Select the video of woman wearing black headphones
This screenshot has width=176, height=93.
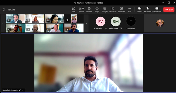click(x=54, y=19)
